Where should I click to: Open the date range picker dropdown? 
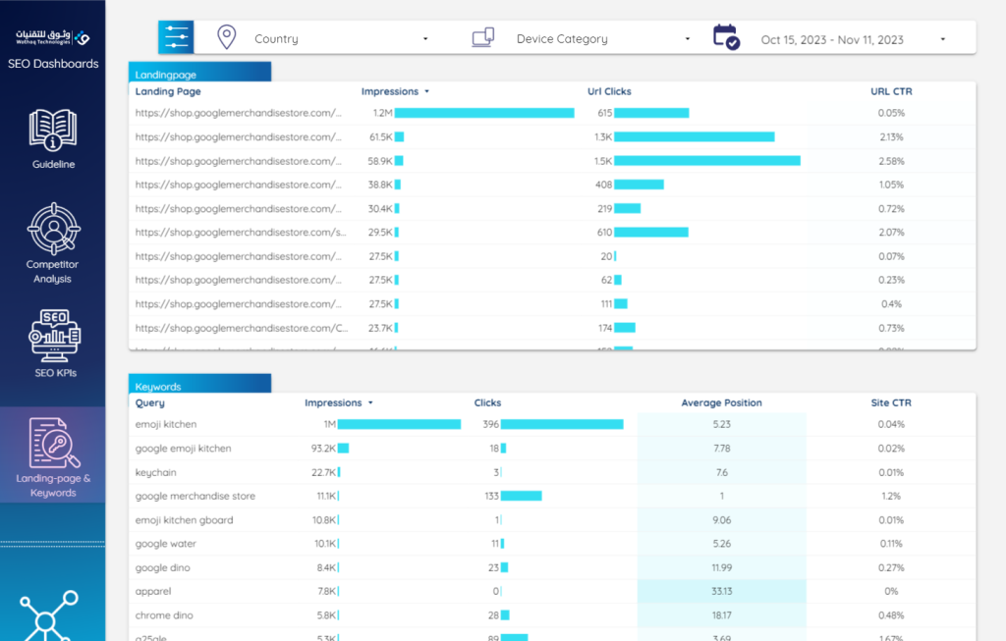[x=852, y=40]
